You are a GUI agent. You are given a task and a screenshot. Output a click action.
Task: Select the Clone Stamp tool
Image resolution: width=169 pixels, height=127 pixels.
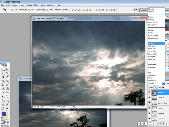(3, 85)
